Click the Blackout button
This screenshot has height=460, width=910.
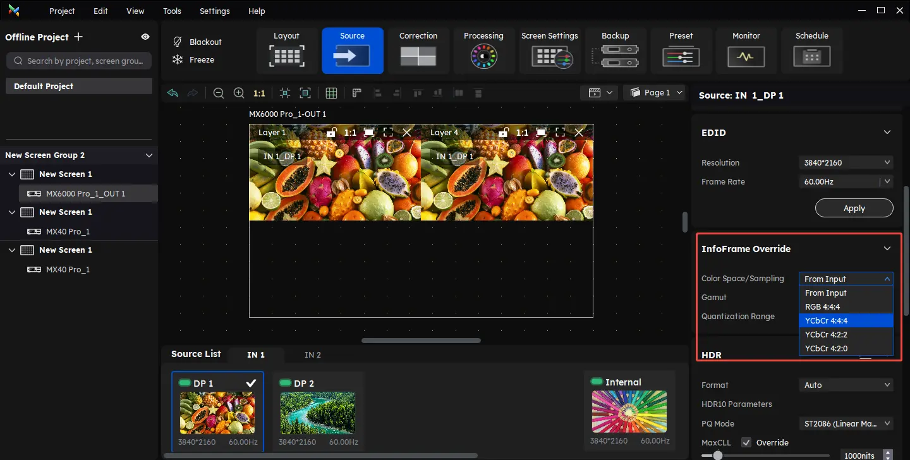tap(197, 42)
